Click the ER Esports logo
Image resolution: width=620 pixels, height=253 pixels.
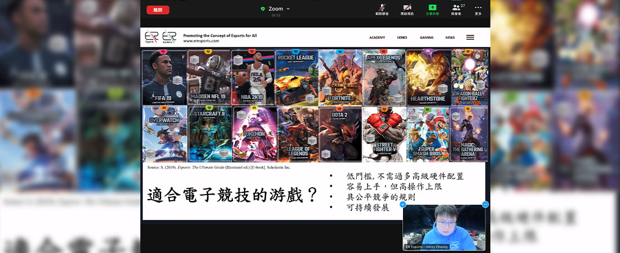[152, 37]
